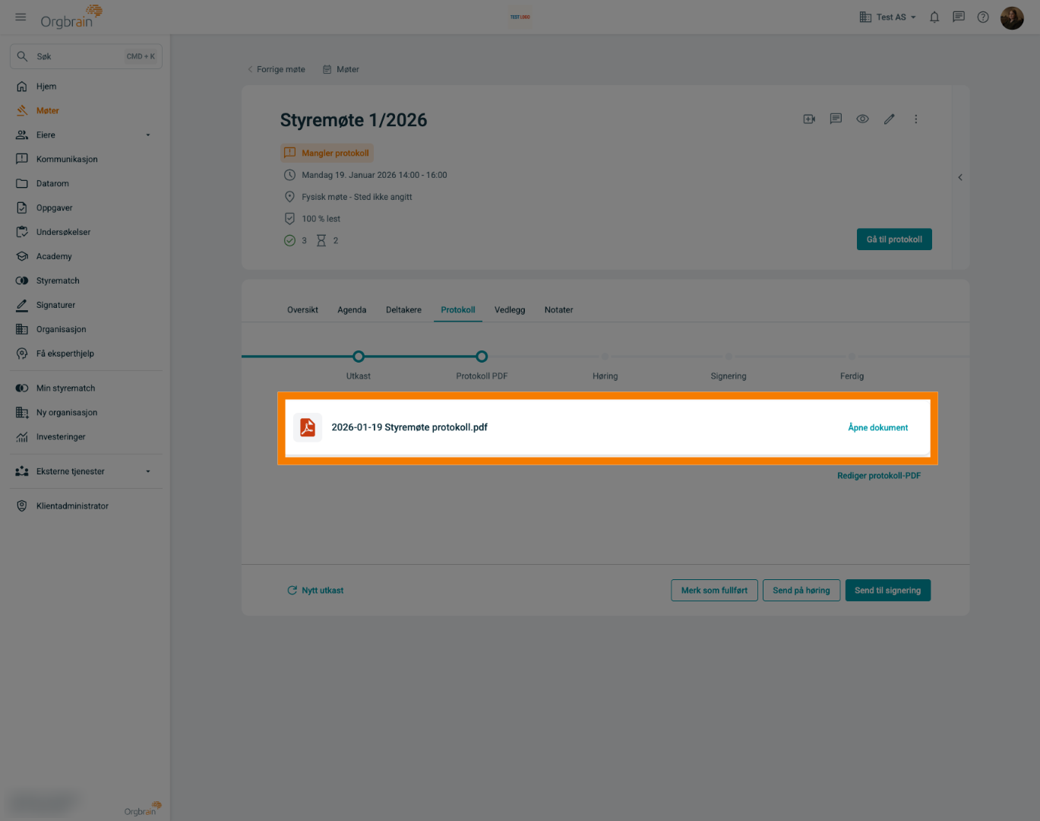Click the Utkast step marker
The width and height of the screenshot is (1040, 821).
pos(359,357)
